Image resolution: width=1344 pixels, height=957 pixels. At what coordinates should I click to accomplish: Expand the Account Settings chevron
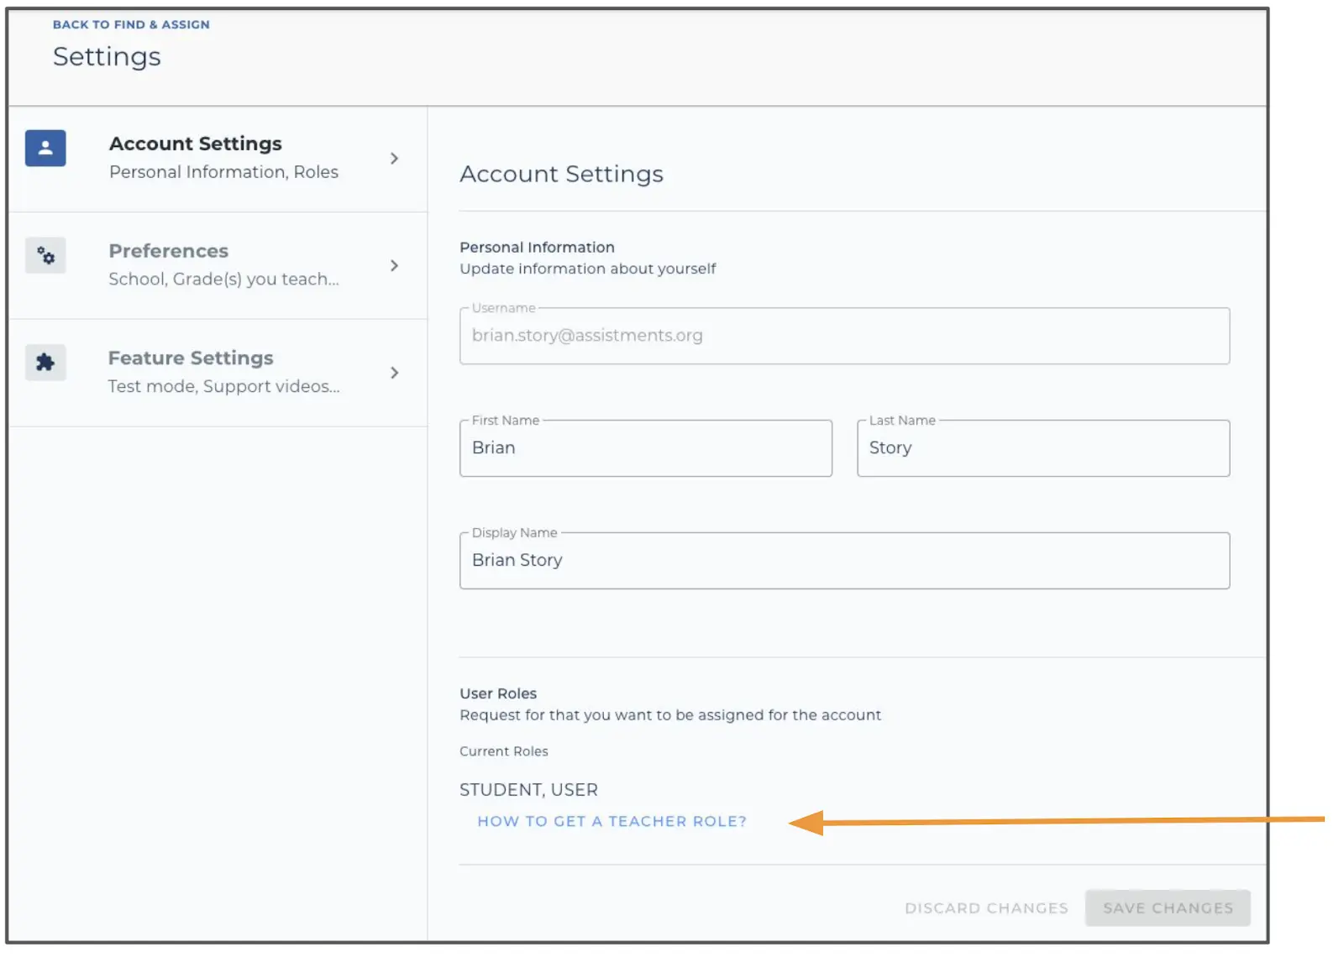pyautogui.click(x=394, y=158)
